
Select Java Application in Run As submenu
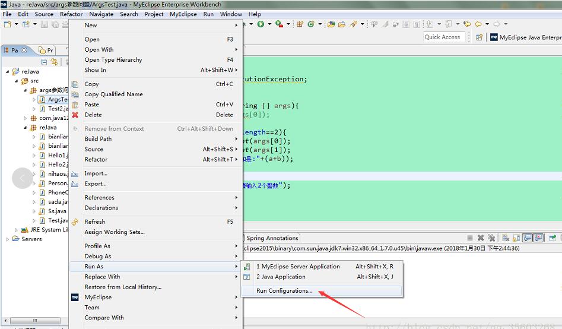pos(281,277)
